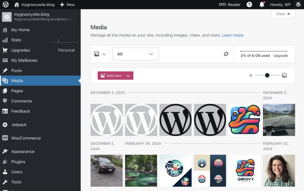
Task: Click the Stats sparkline mini chart
Action: [x=64, y=41]
